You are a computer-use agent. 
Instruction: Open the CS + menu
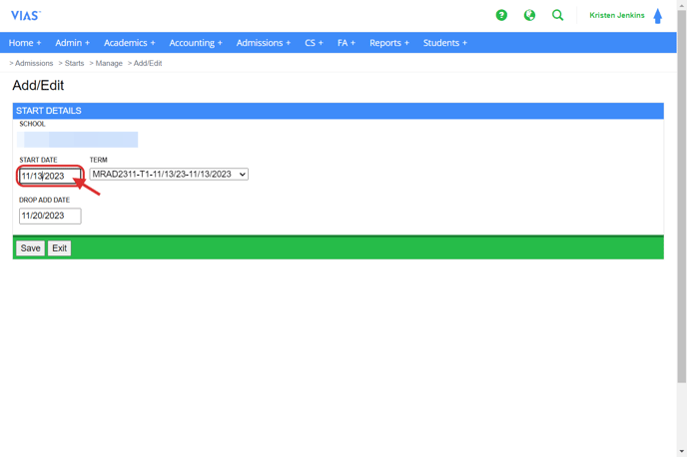coord(314,43)
